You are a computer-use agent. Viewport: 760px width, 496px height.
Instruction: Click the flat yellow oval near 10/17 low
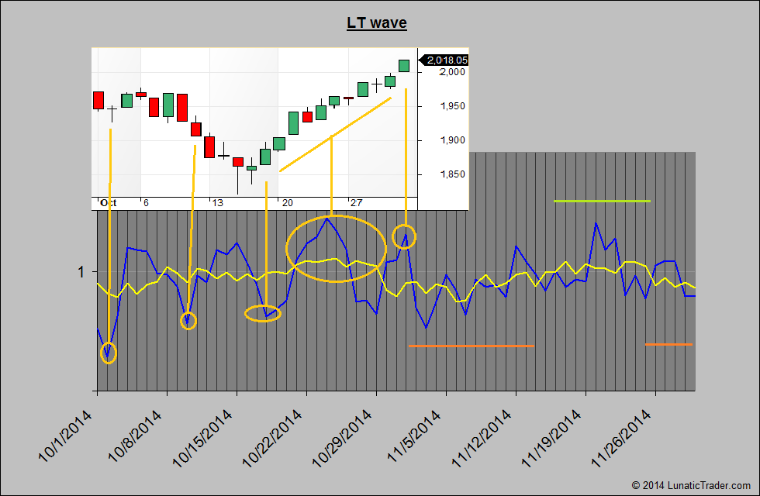pyautogui.click(x=263, y=313)
